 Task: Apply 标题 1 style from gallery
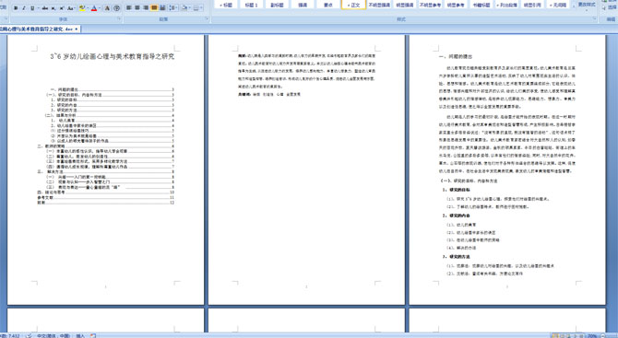[x=251, y=5]
